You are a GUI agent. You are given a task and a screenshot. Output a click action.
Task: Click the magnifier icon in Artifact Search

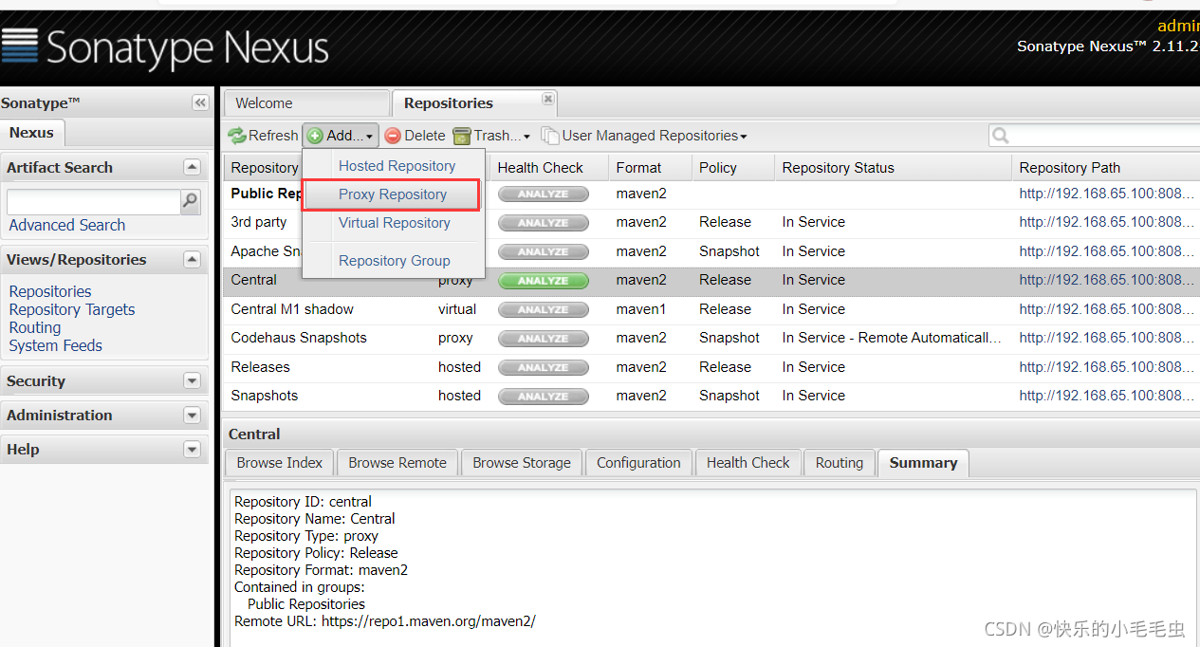pos(191,201)
